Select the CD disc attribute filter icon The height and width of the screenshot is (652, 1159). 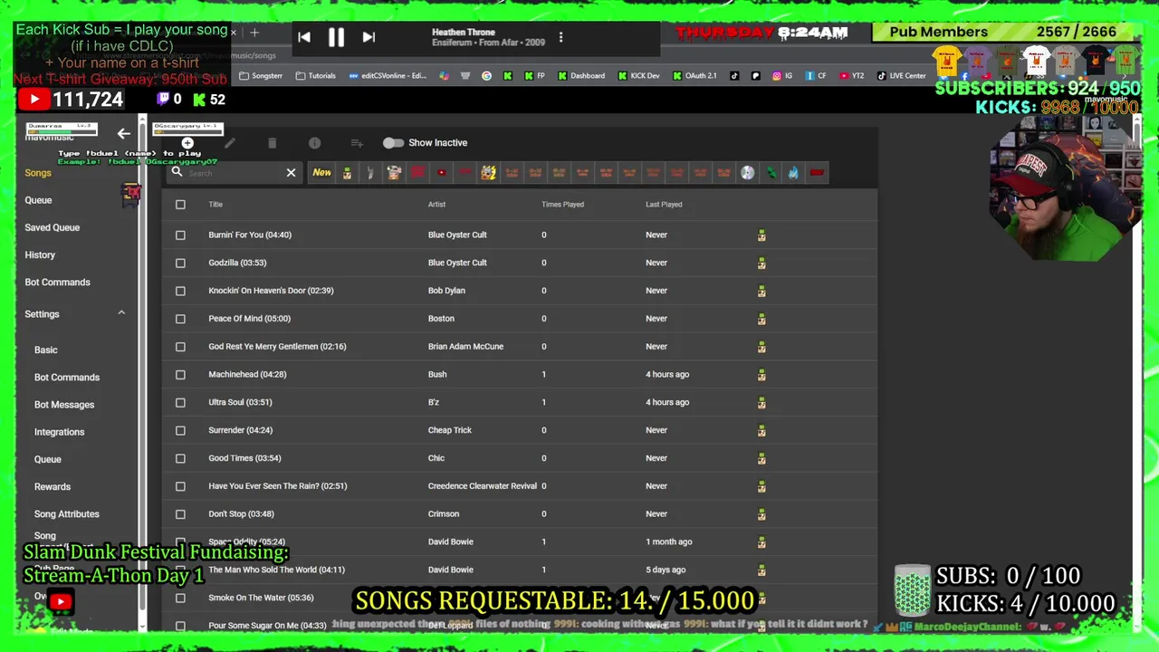tap(747, 172)
